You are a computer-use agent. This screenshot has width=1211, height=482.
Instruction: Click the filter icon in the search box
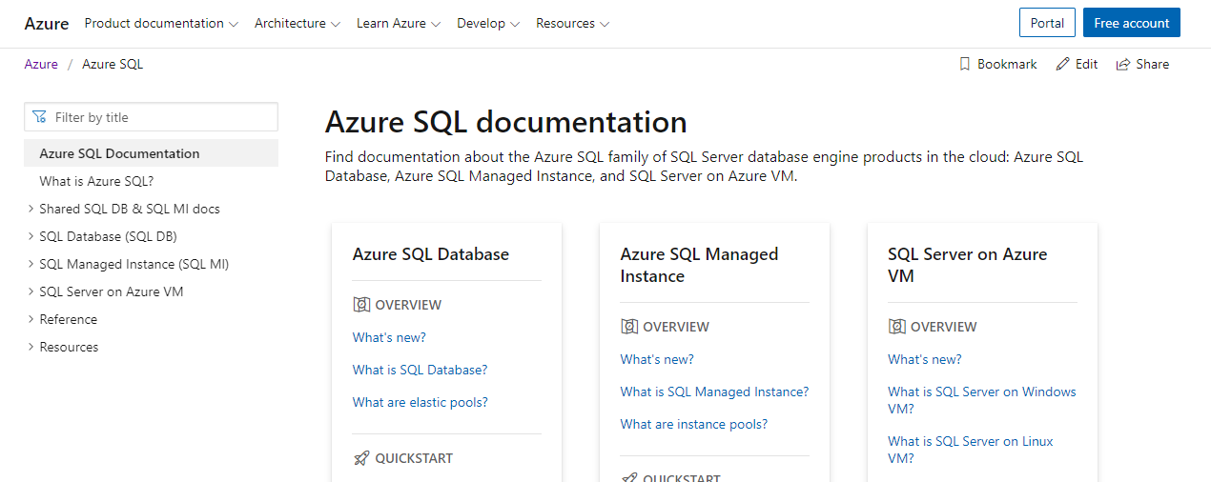pos(39,117)
